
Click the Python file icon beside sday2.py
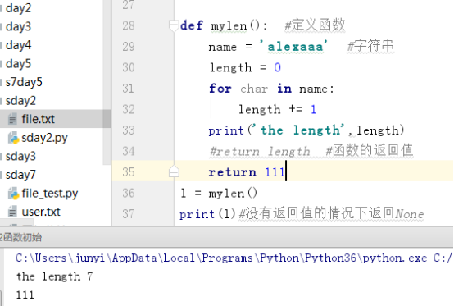coord(13,138)
